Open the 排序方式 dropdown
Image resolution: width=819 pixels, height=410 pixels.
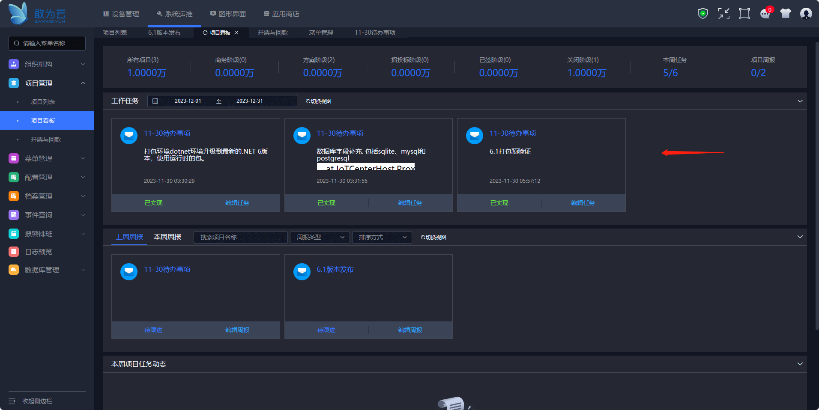(x=382, y=237)
